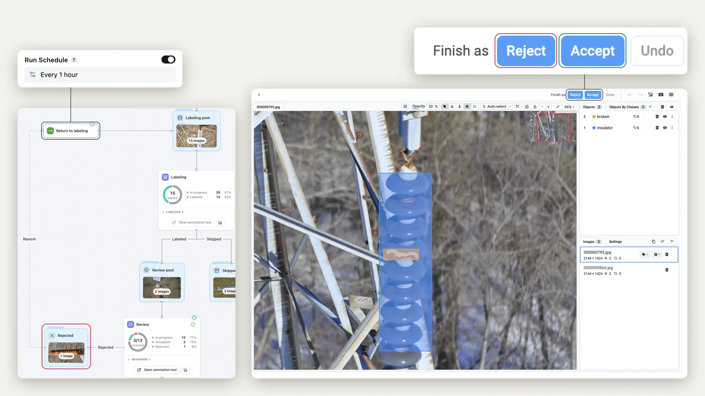Select the person display icon in toolbar
705x396 pixels.
(459, 106)
